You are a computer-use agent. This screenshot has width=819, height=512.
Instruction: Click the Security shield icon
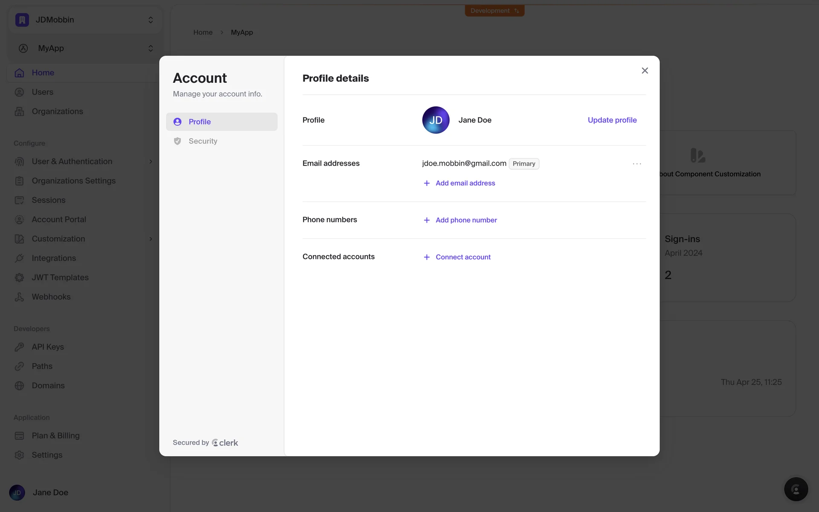(177, 141)
